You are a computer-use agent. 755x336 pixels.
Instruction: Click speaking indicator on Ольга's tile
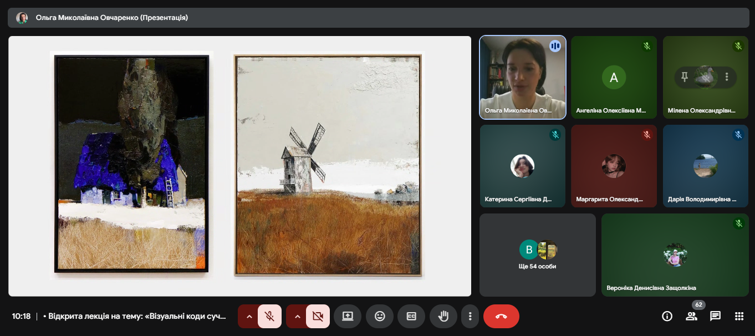point(555,46)
